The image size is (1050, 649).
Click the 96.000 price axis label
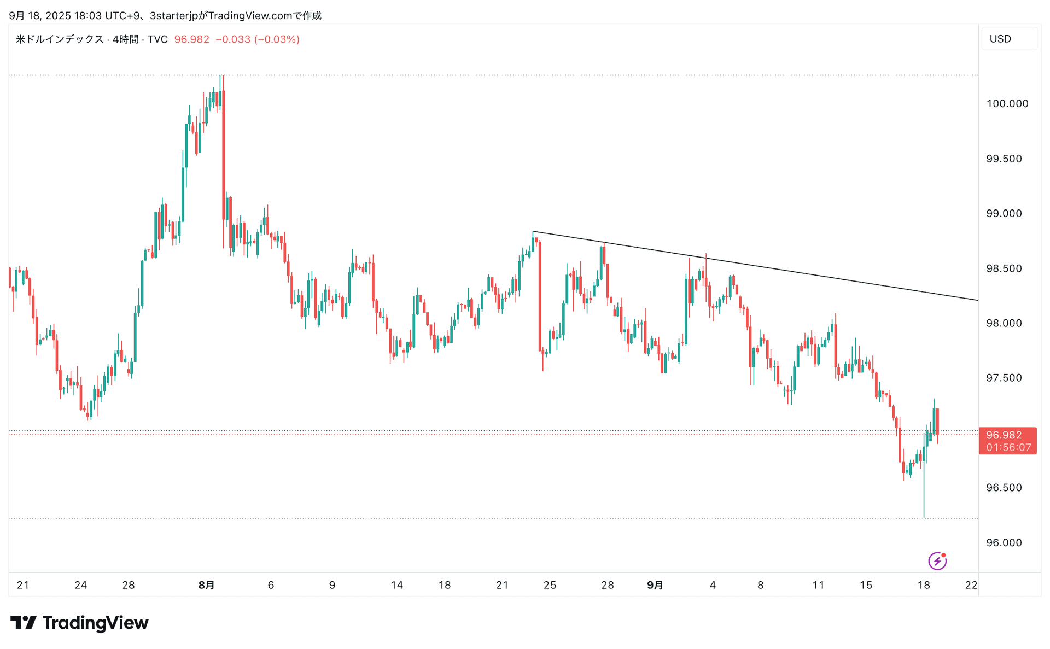1004,543
